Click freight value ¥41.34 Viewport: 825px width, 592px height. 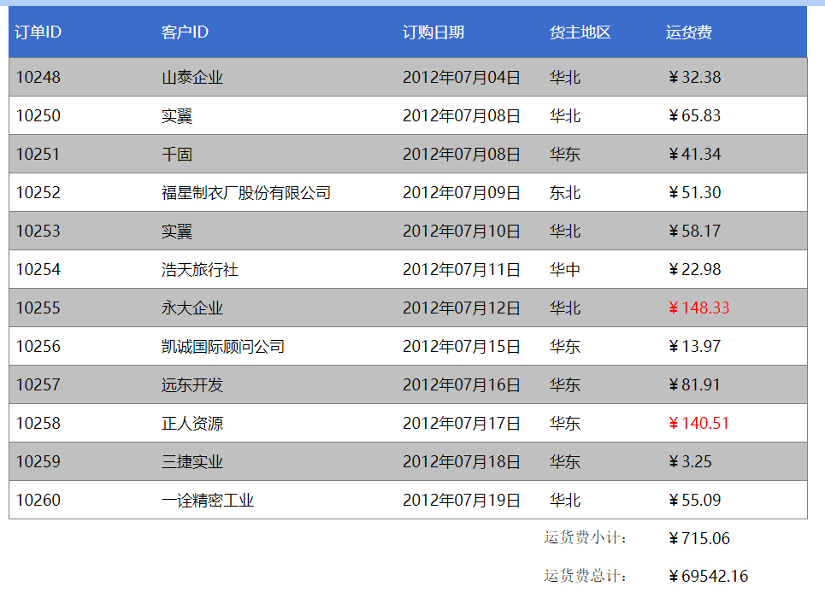pos(694,154)
